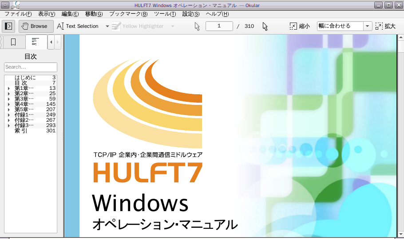
Task: Click the vertical scrollbar up arrow
Action: click(x=400, y=38)
